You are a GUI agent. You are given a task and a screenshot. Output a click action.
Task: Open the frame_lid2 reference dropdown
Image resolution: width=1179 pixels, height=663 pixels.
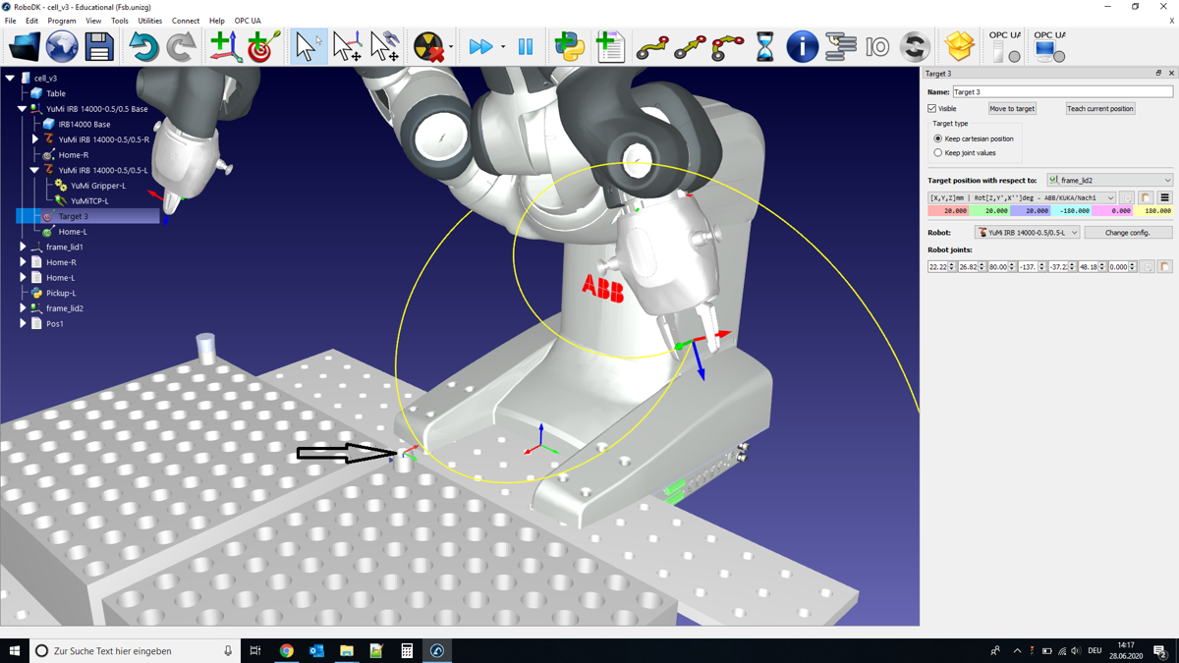click(x=1109, y=181)
